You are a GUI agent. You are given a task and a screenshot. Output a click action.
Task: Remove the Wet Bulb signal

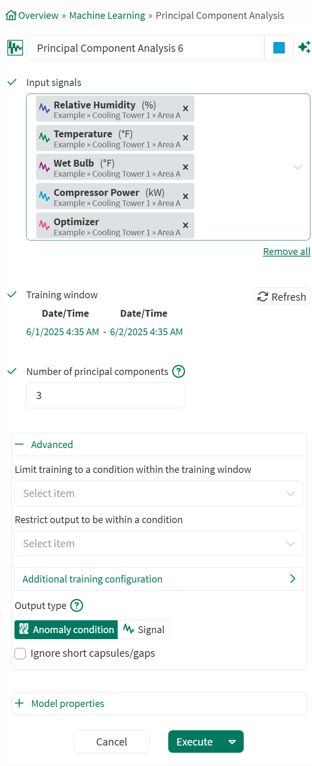185,167
